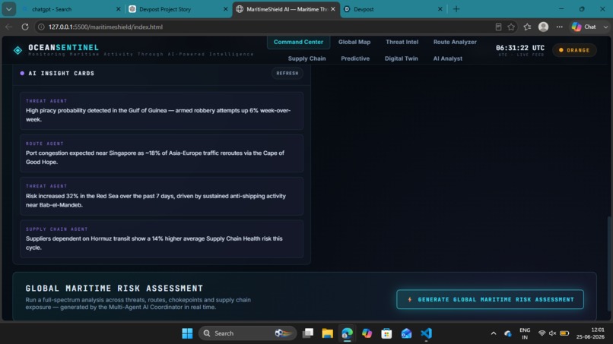Open the Copilot Chat button

(584, 27)
